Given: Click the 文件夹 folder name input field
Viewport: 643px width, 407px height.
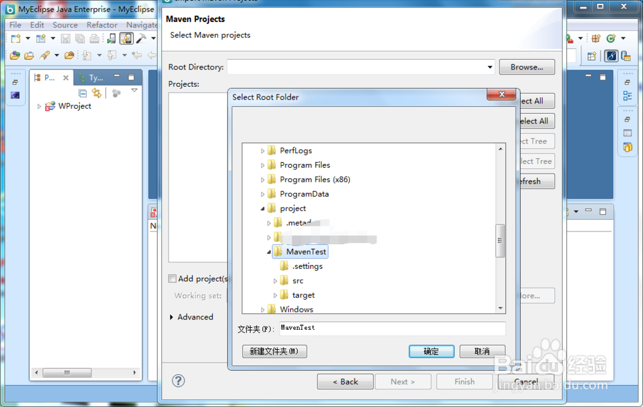Looking at the screenshot, I should coord(392,329).
